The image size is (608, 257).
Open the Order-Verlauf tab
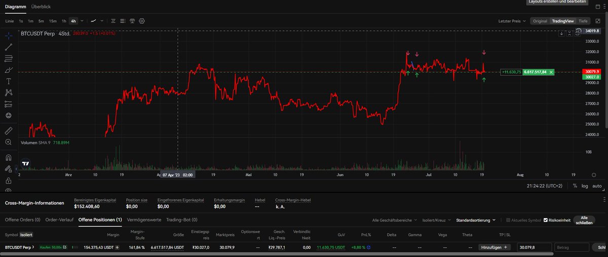59,220
